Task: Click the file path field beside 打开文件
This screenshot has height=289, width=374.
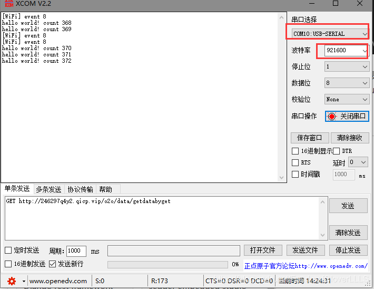Action: (174, 251)
